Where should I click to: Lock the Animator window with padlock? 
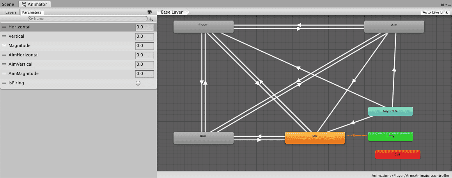(442, 4)
